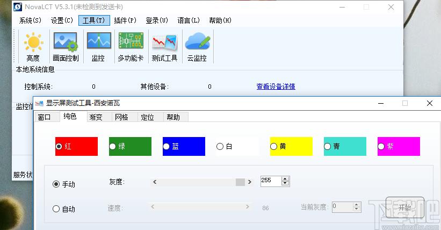Click the 查看设备详情 link

pos(276,87)
